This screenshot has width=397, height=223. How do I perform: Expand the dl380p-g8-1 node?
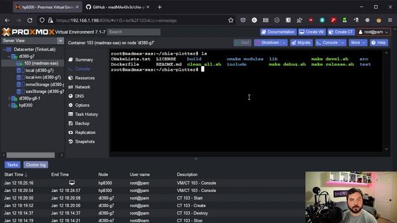point(9,98)
